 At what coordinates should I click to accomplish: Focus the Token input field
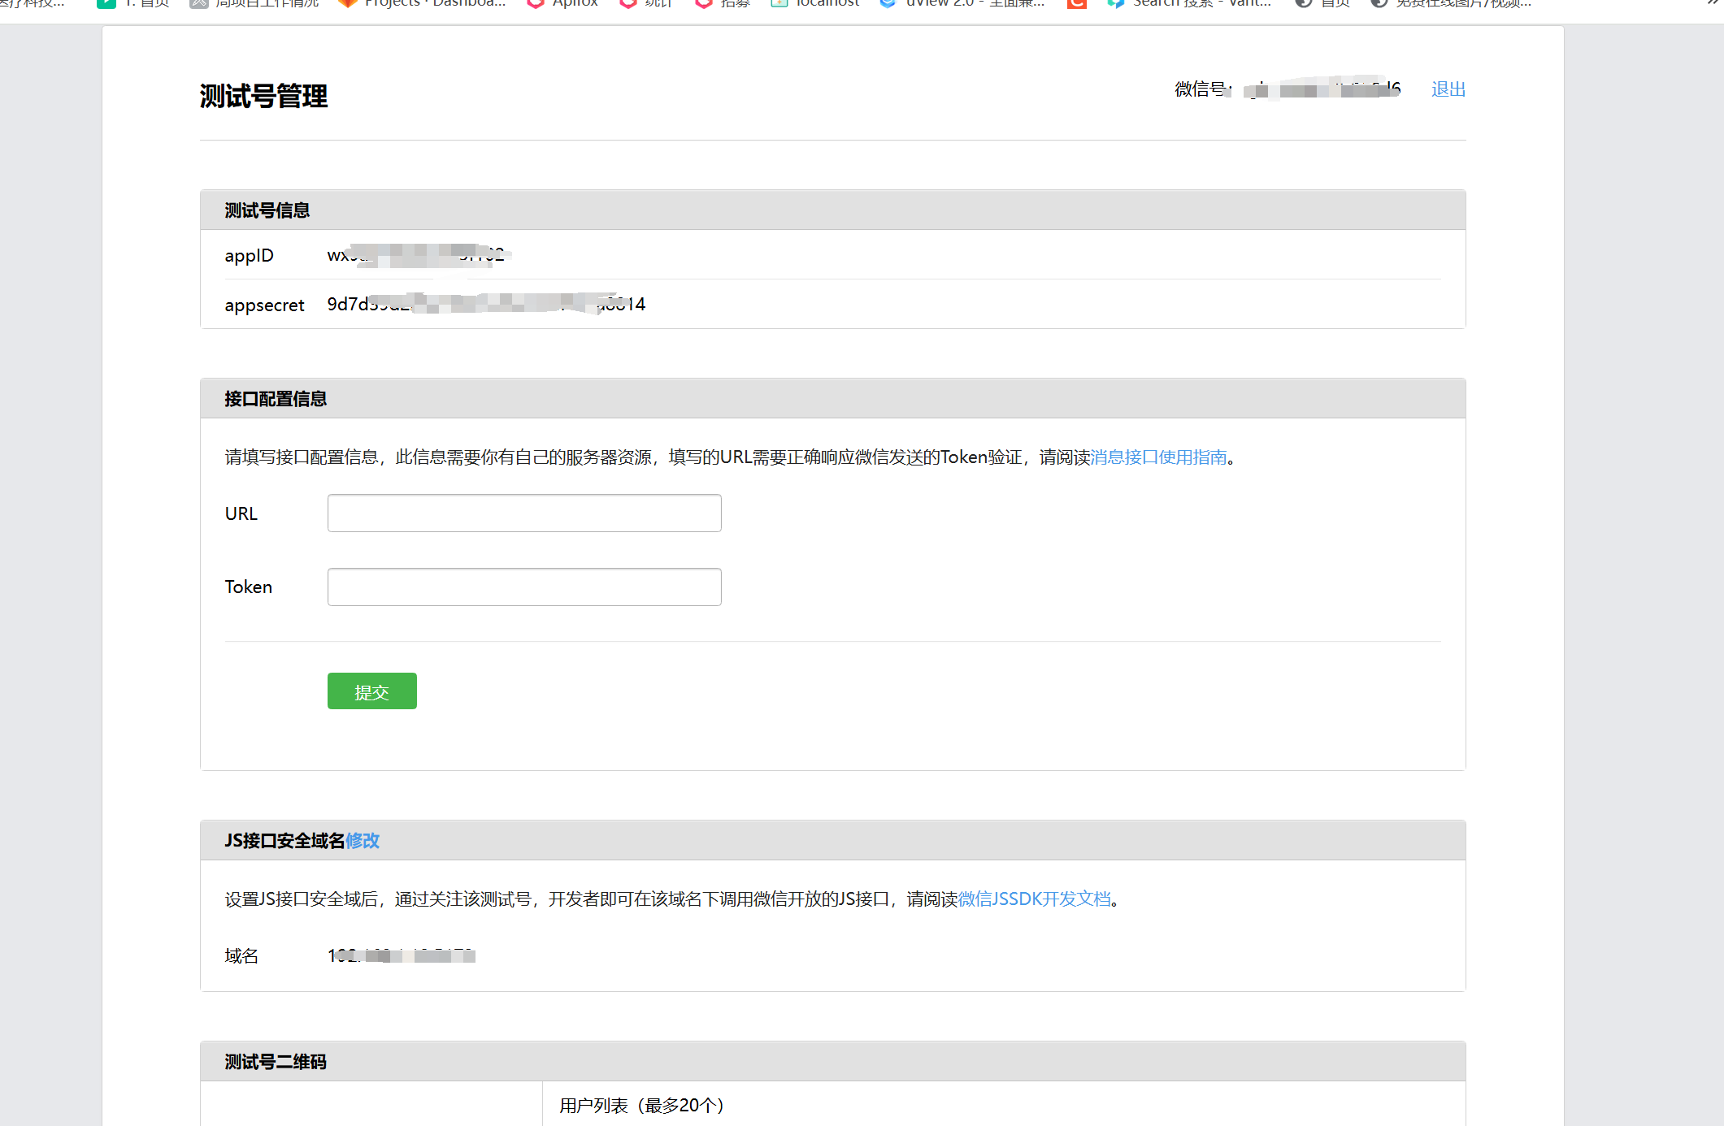(x=523, y=587)
